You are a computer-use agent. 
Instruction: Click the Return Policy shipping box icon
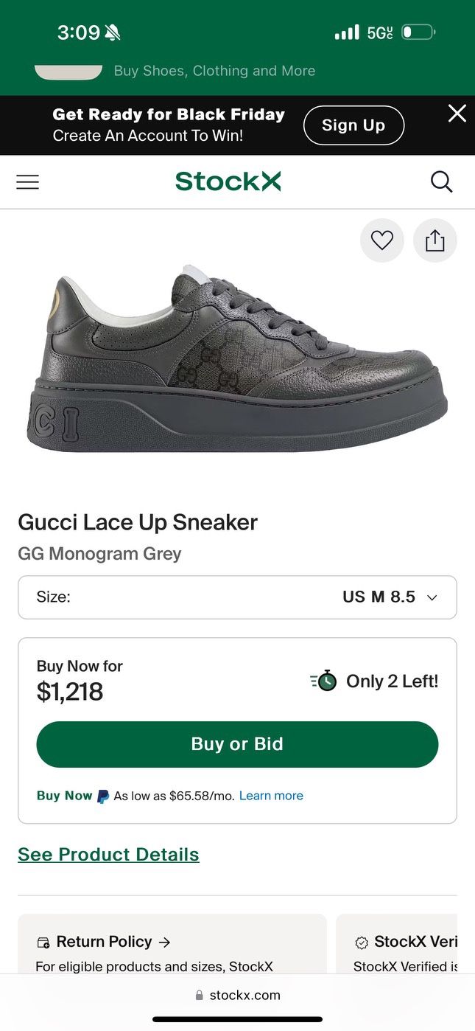43,941
